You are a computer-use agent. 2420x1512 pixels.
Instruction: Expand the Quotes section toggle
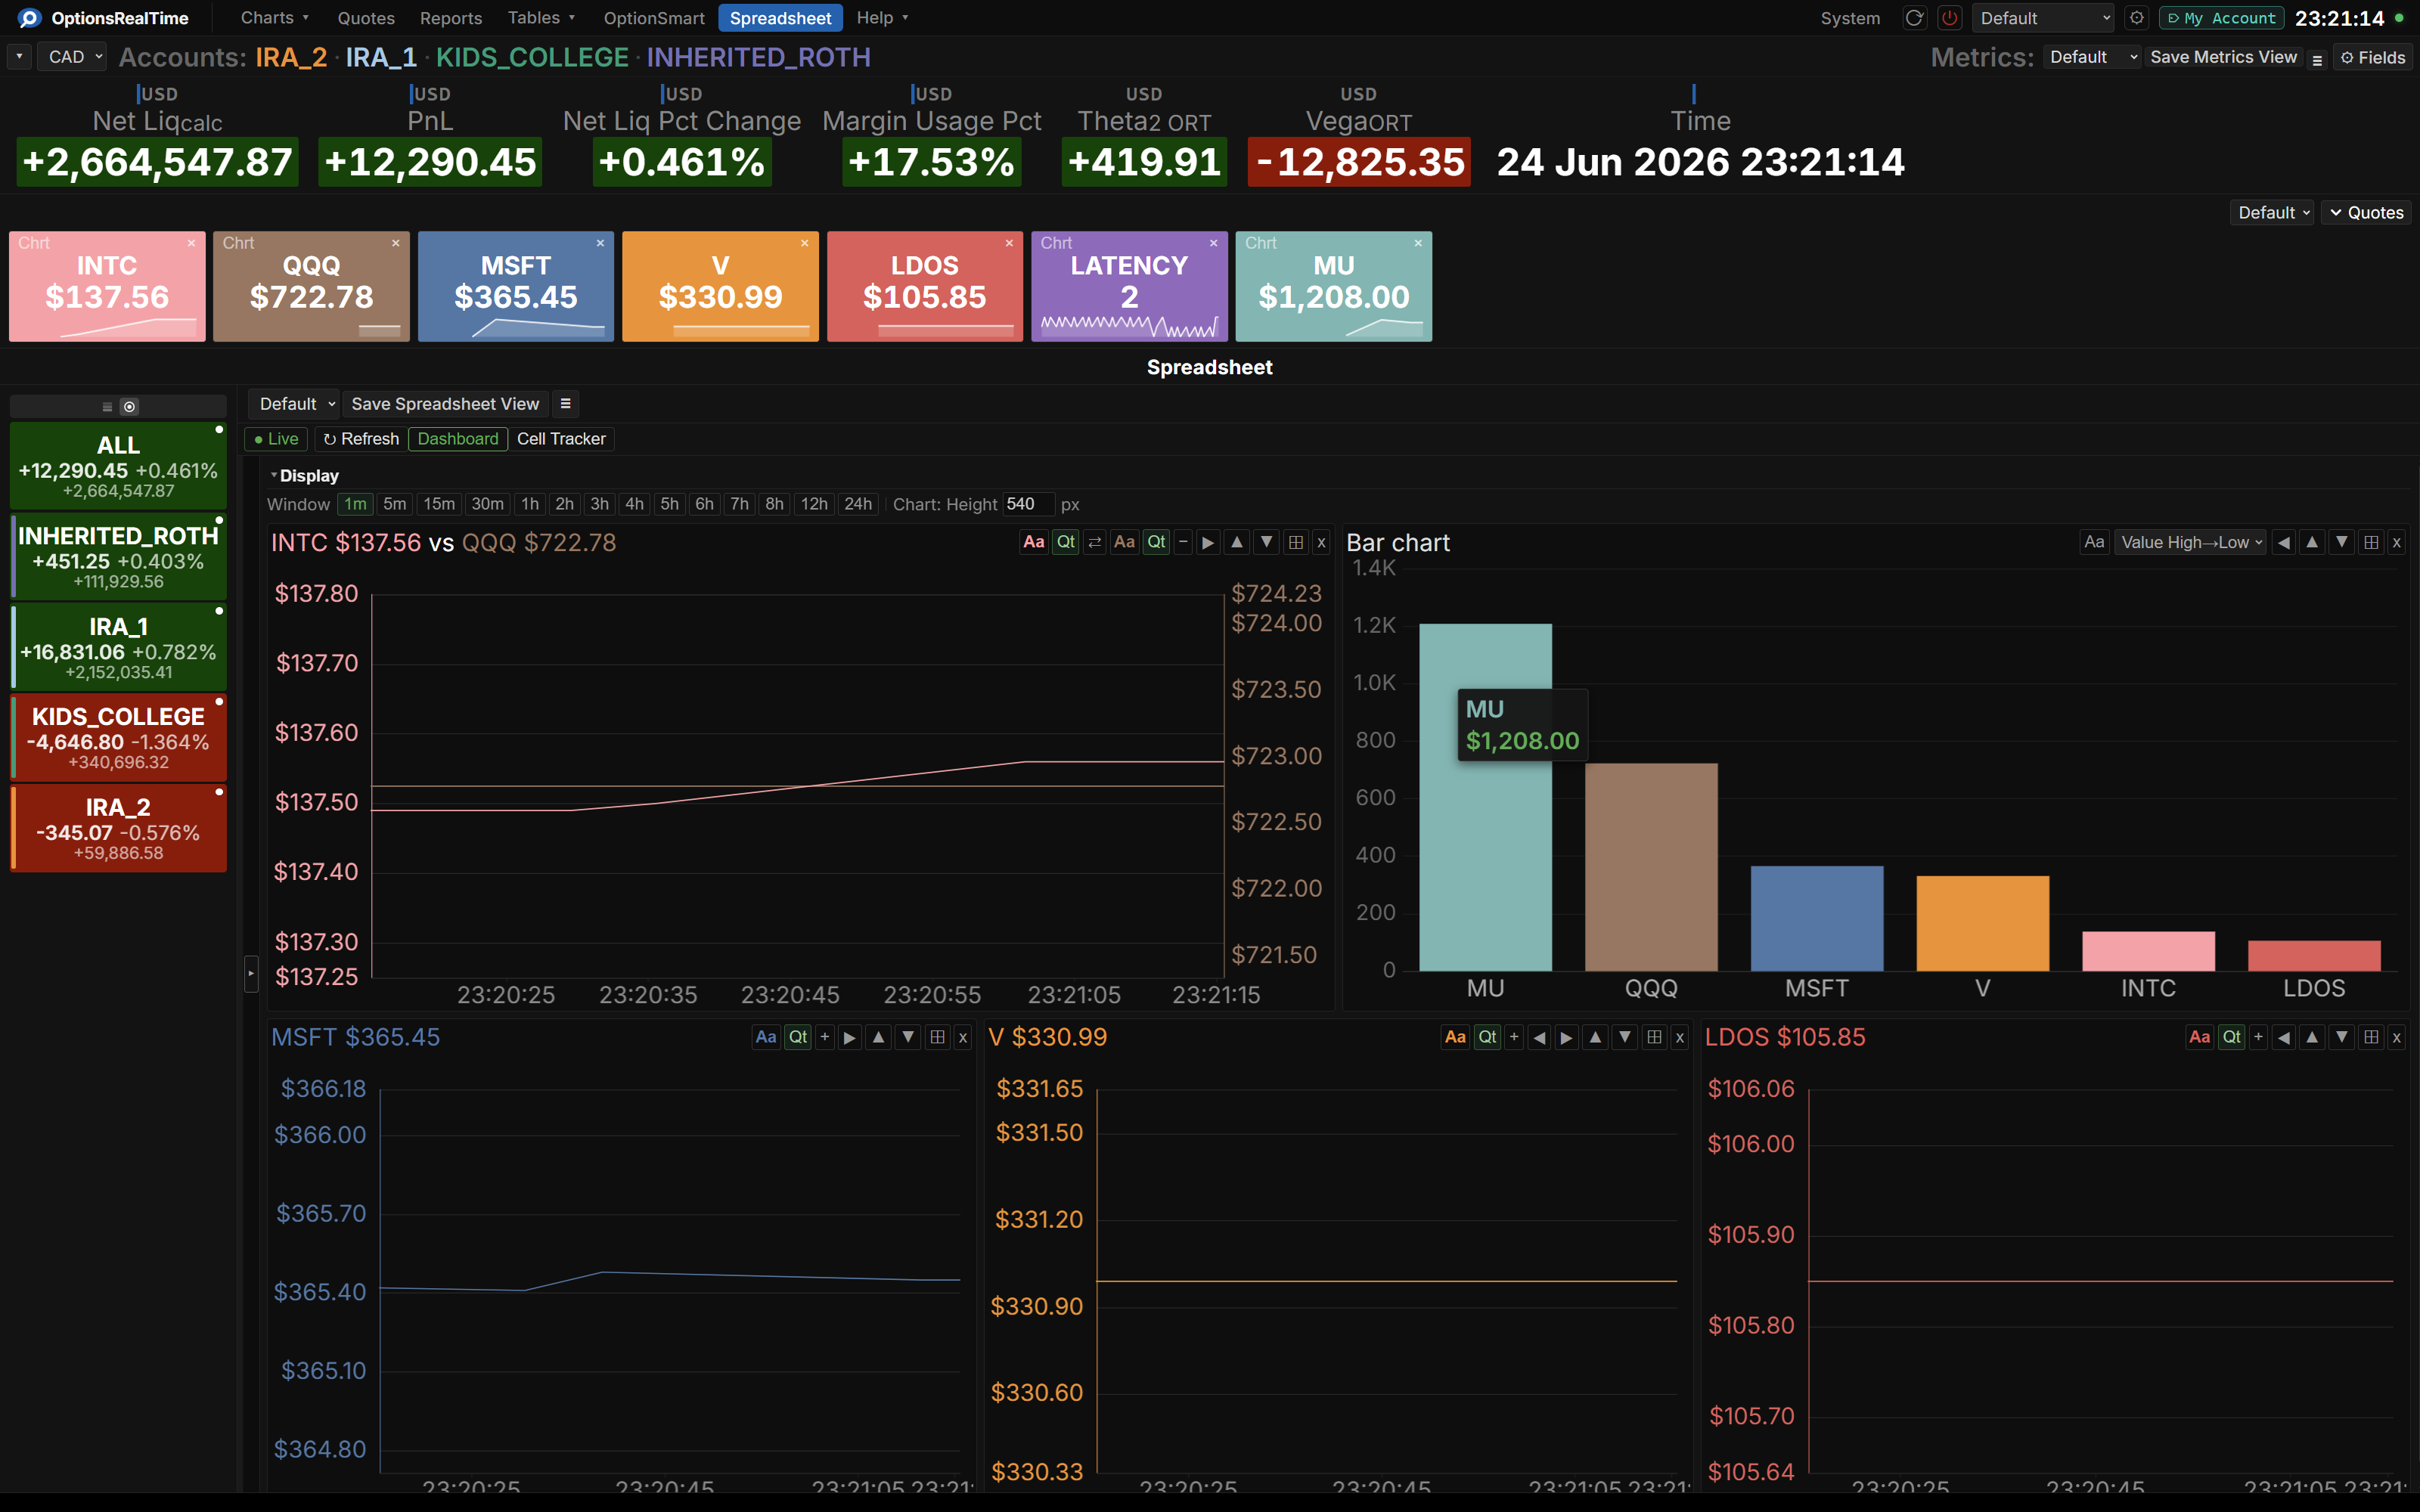(2365, 212)
